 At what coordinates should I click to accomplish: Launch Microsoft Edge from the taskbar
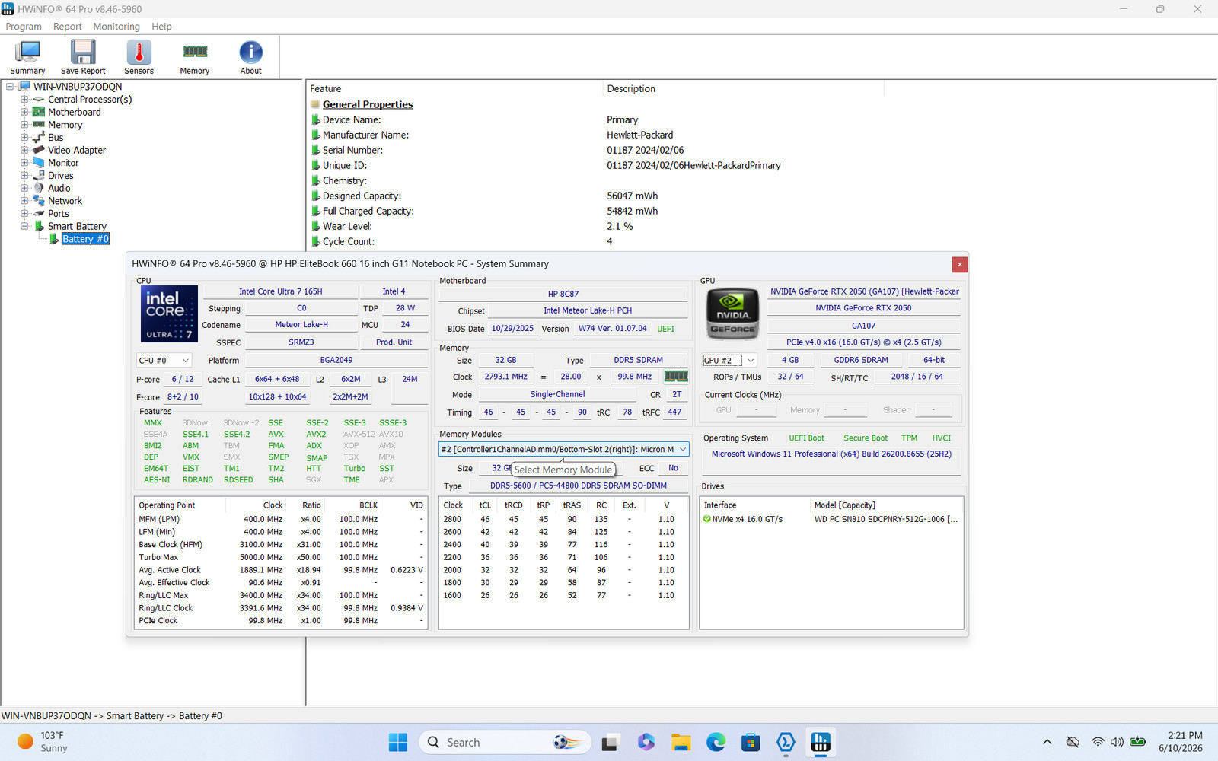[716, 743]
